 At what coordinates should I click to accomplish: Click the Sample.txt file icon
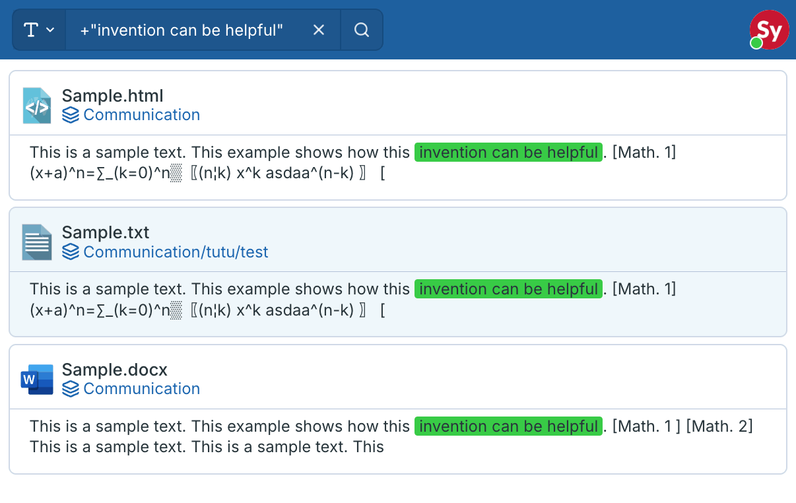(x=37, y=242)
